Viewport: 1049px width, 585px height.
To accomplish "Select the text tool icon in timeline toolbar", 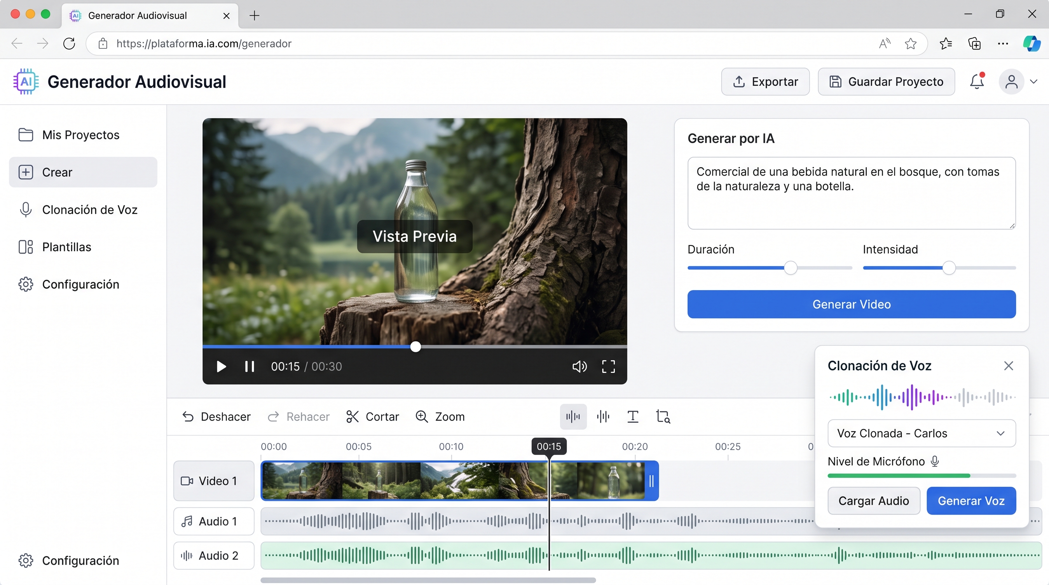I will coord(633,417).
